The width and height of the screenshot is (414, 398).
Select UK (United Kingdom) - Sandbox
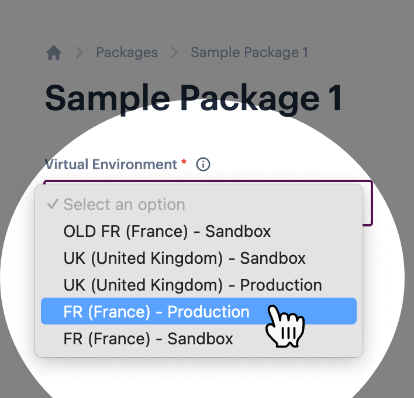tap(184, 258)
